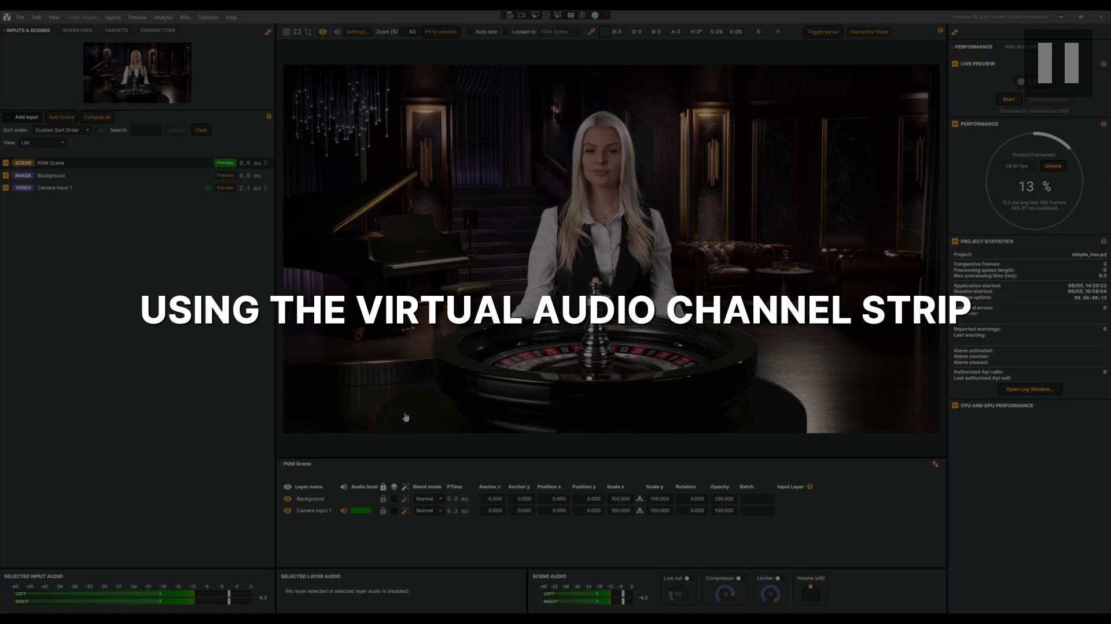Collapse the Live Preview section
The height and width of the screenshot is (624, 1111).
pyautogui.click(x=955, y=64)
